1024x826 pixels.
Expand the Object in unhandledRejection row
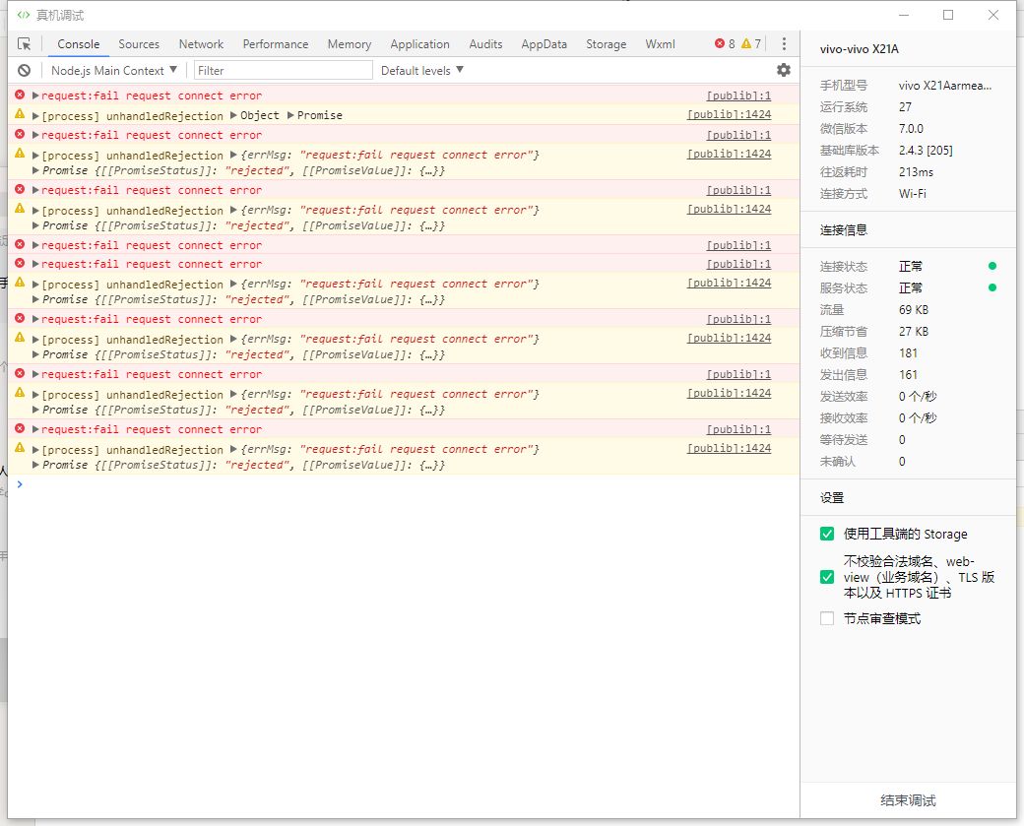pos(233,115)
